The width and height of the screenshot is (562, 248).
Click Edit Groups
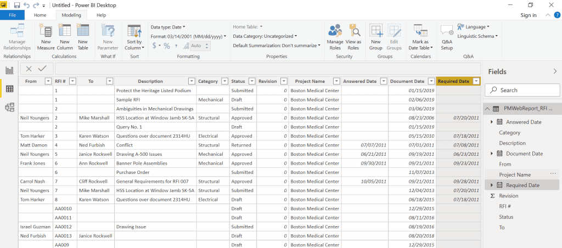394,37
